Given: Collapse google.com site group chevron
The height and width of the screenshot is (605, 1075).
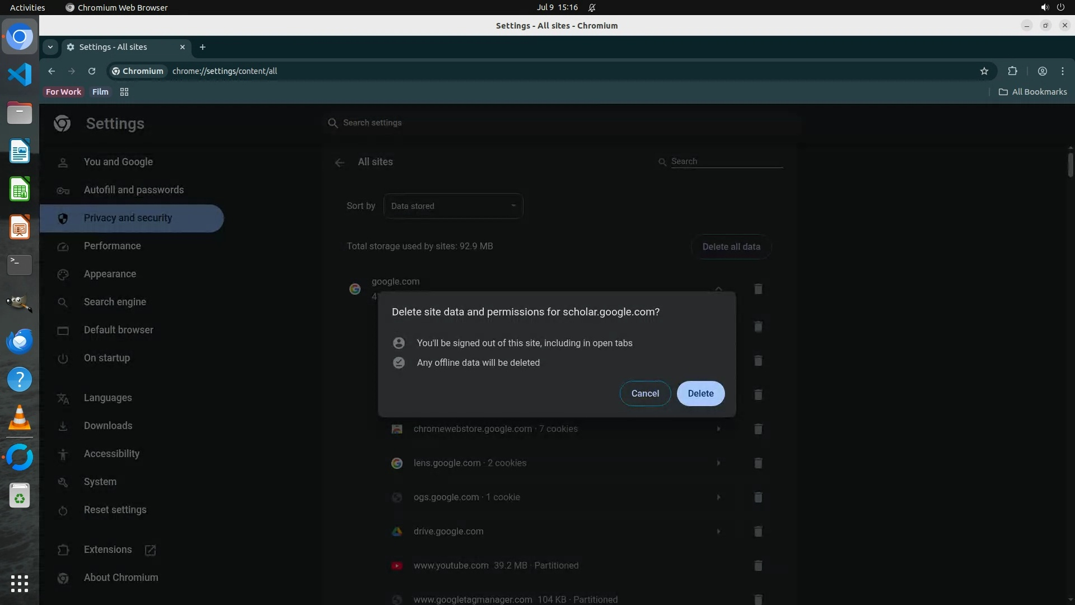Looking at the screenshot, I should (718, 289).
